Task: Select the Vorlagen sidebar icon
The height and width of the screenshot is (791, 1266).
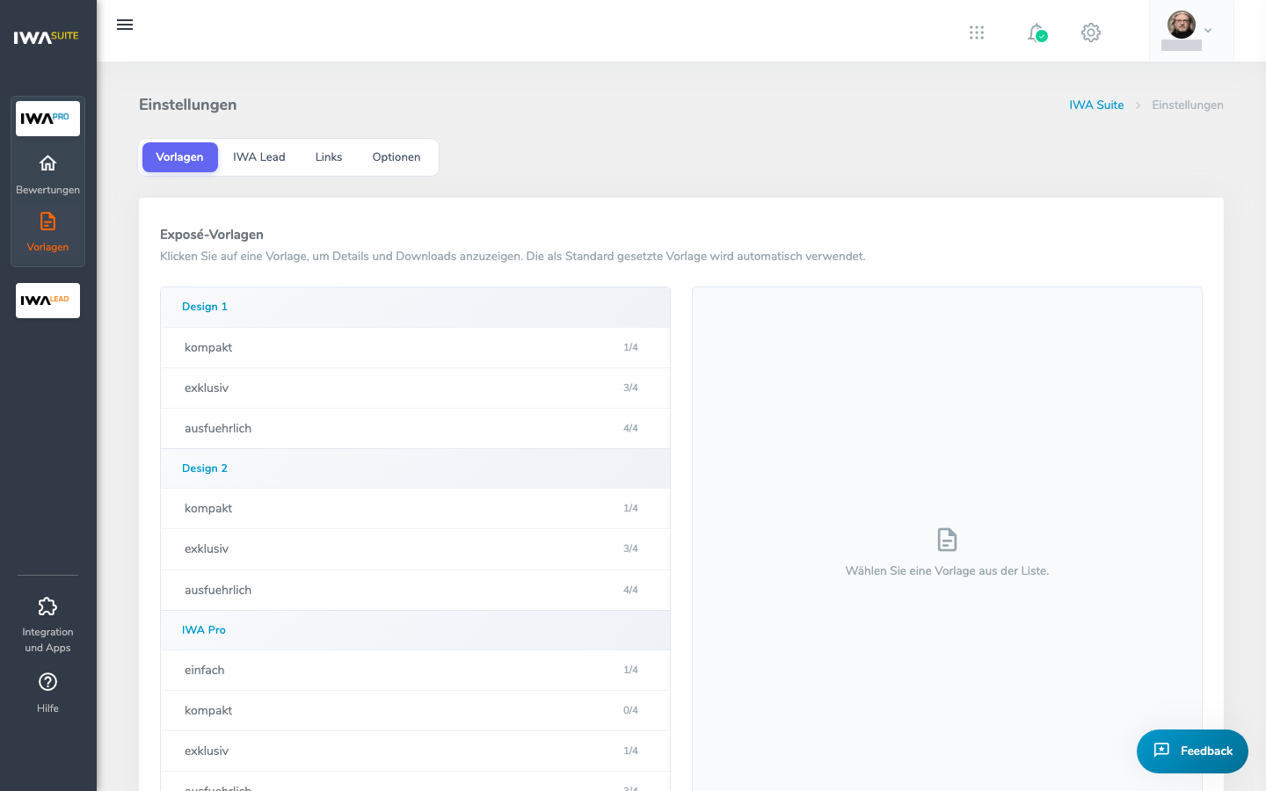Action: (x=47, y=221)
